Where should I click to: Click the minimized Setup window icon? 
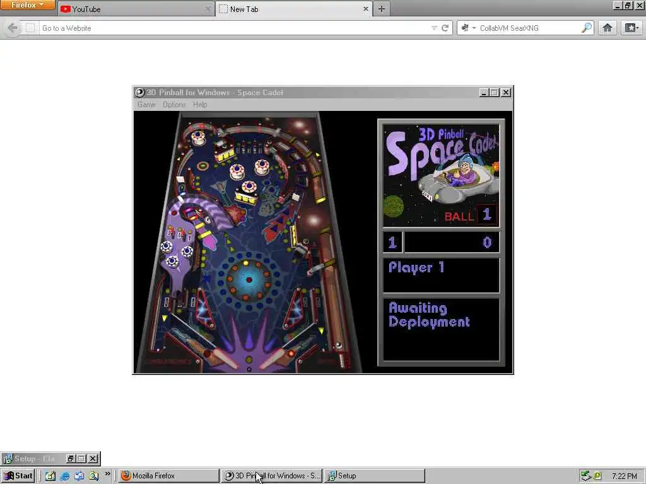tap(8, 459)
